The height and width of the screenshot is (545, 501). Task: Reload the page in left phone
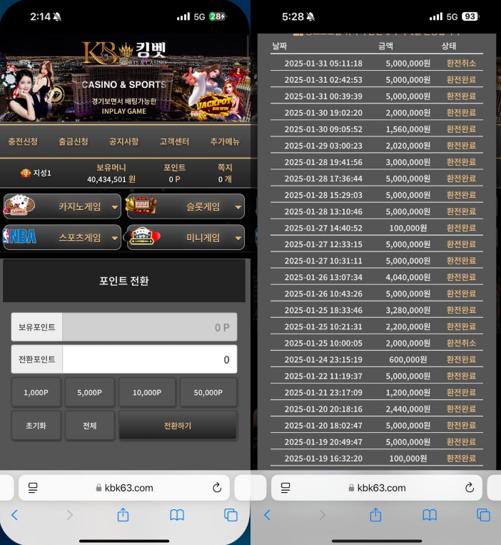tap(217, 488)
